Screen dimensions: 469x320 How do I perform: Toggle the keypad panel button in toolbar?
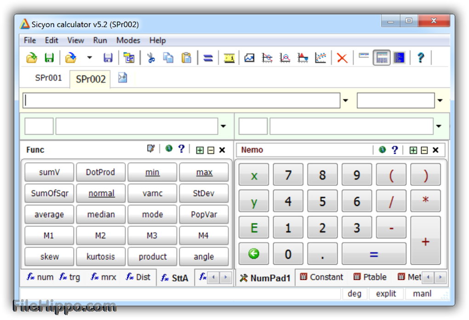click(x=381, y=58)
